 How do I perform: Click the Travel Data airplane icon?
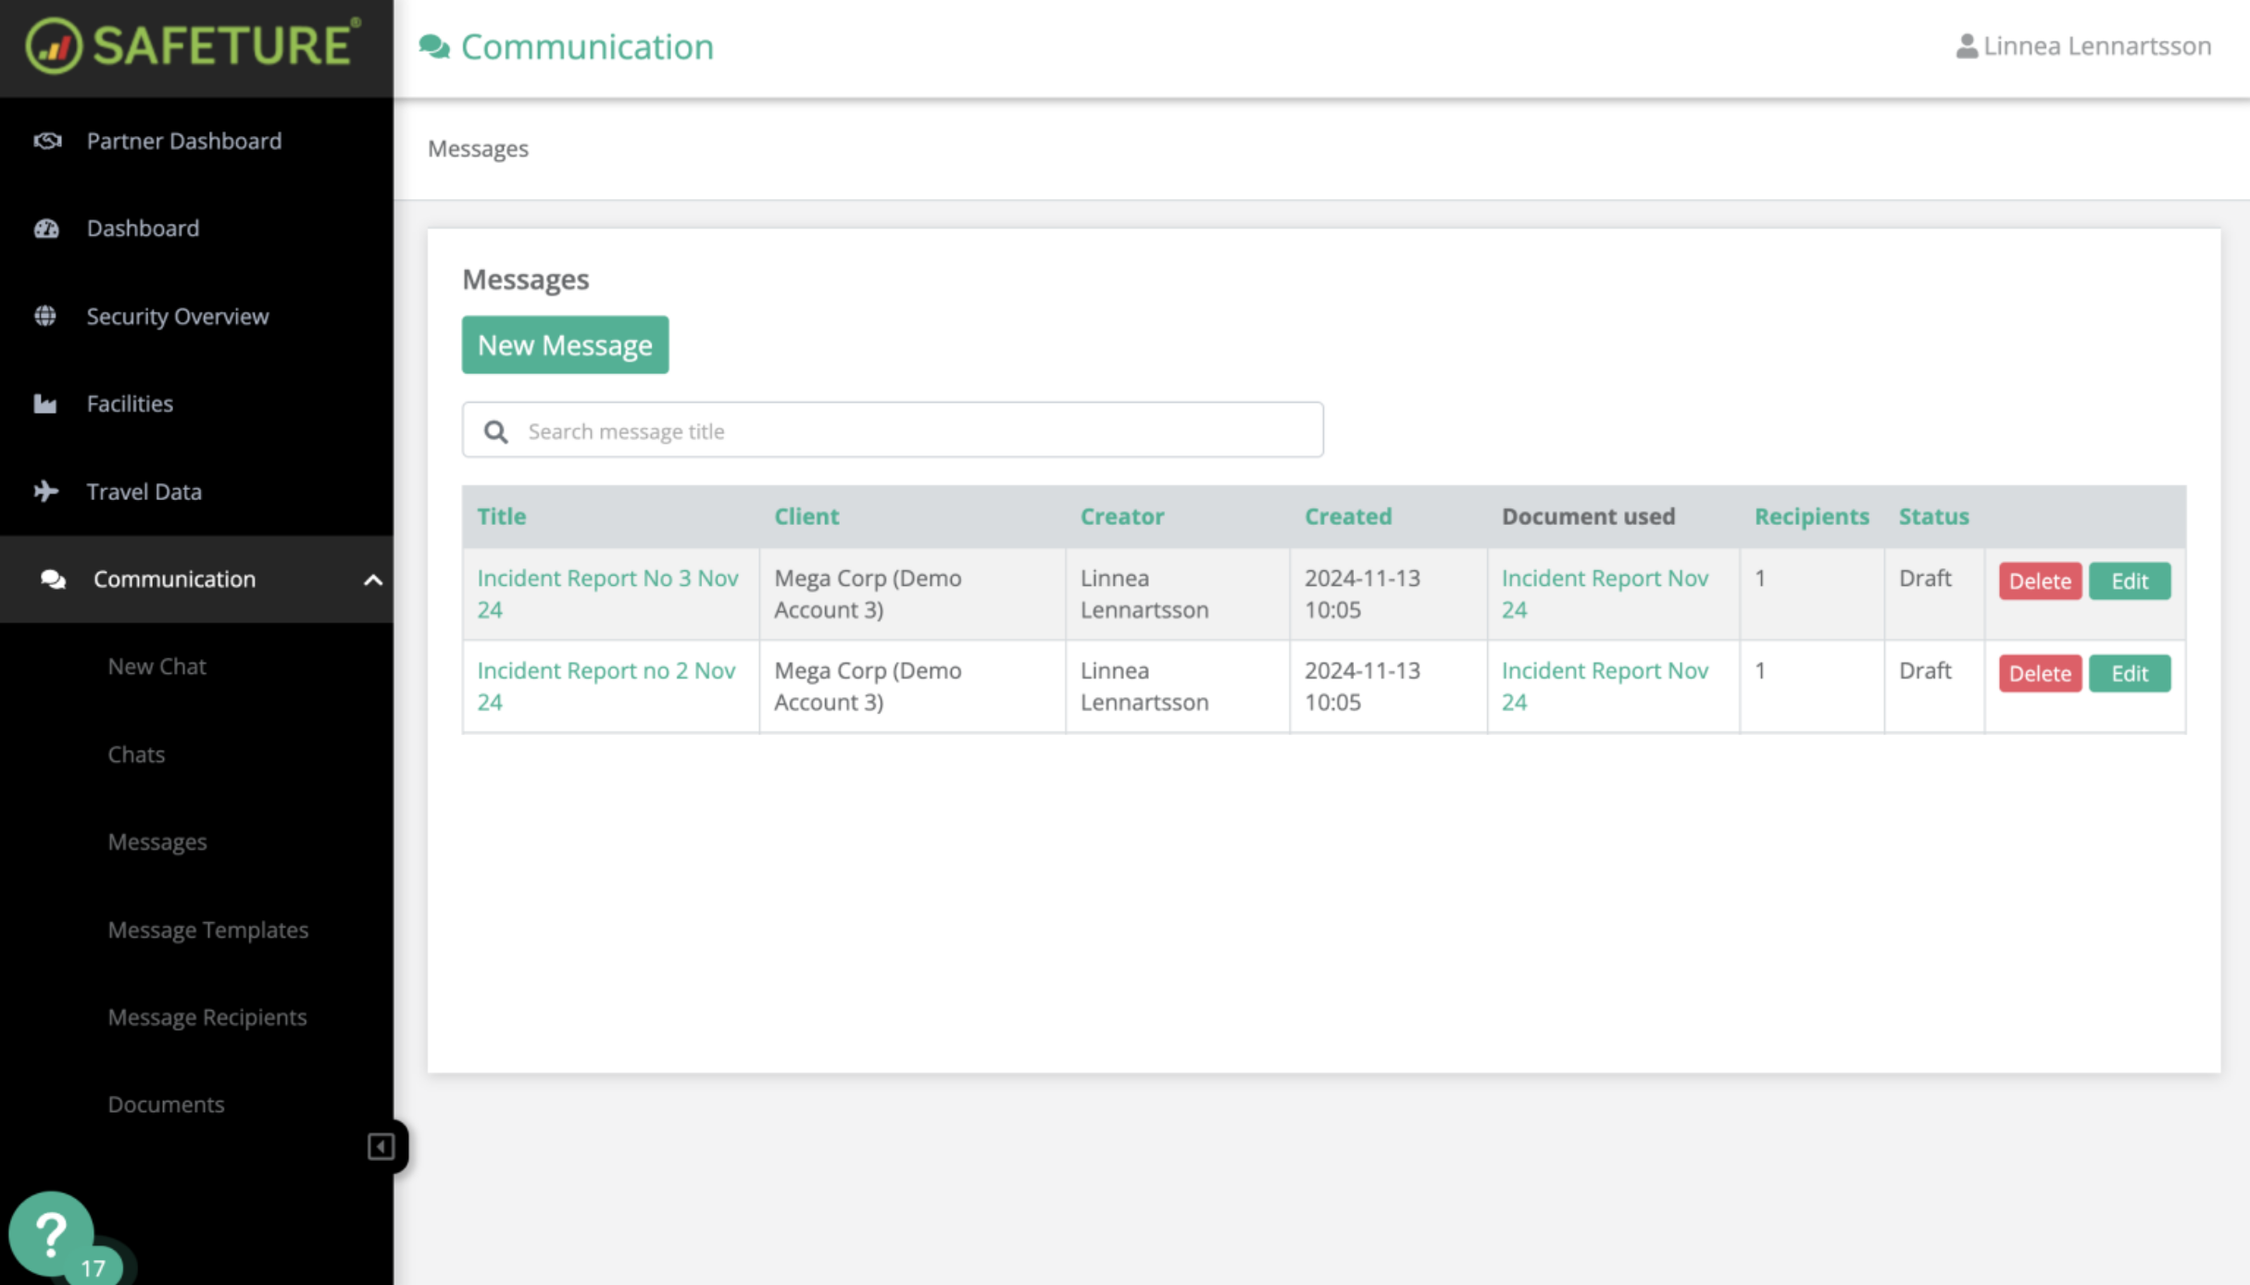45,491
